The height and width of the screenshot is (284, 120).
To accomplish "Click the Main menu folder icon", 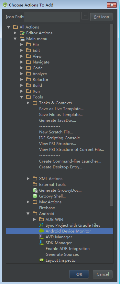I will point(22,39).
